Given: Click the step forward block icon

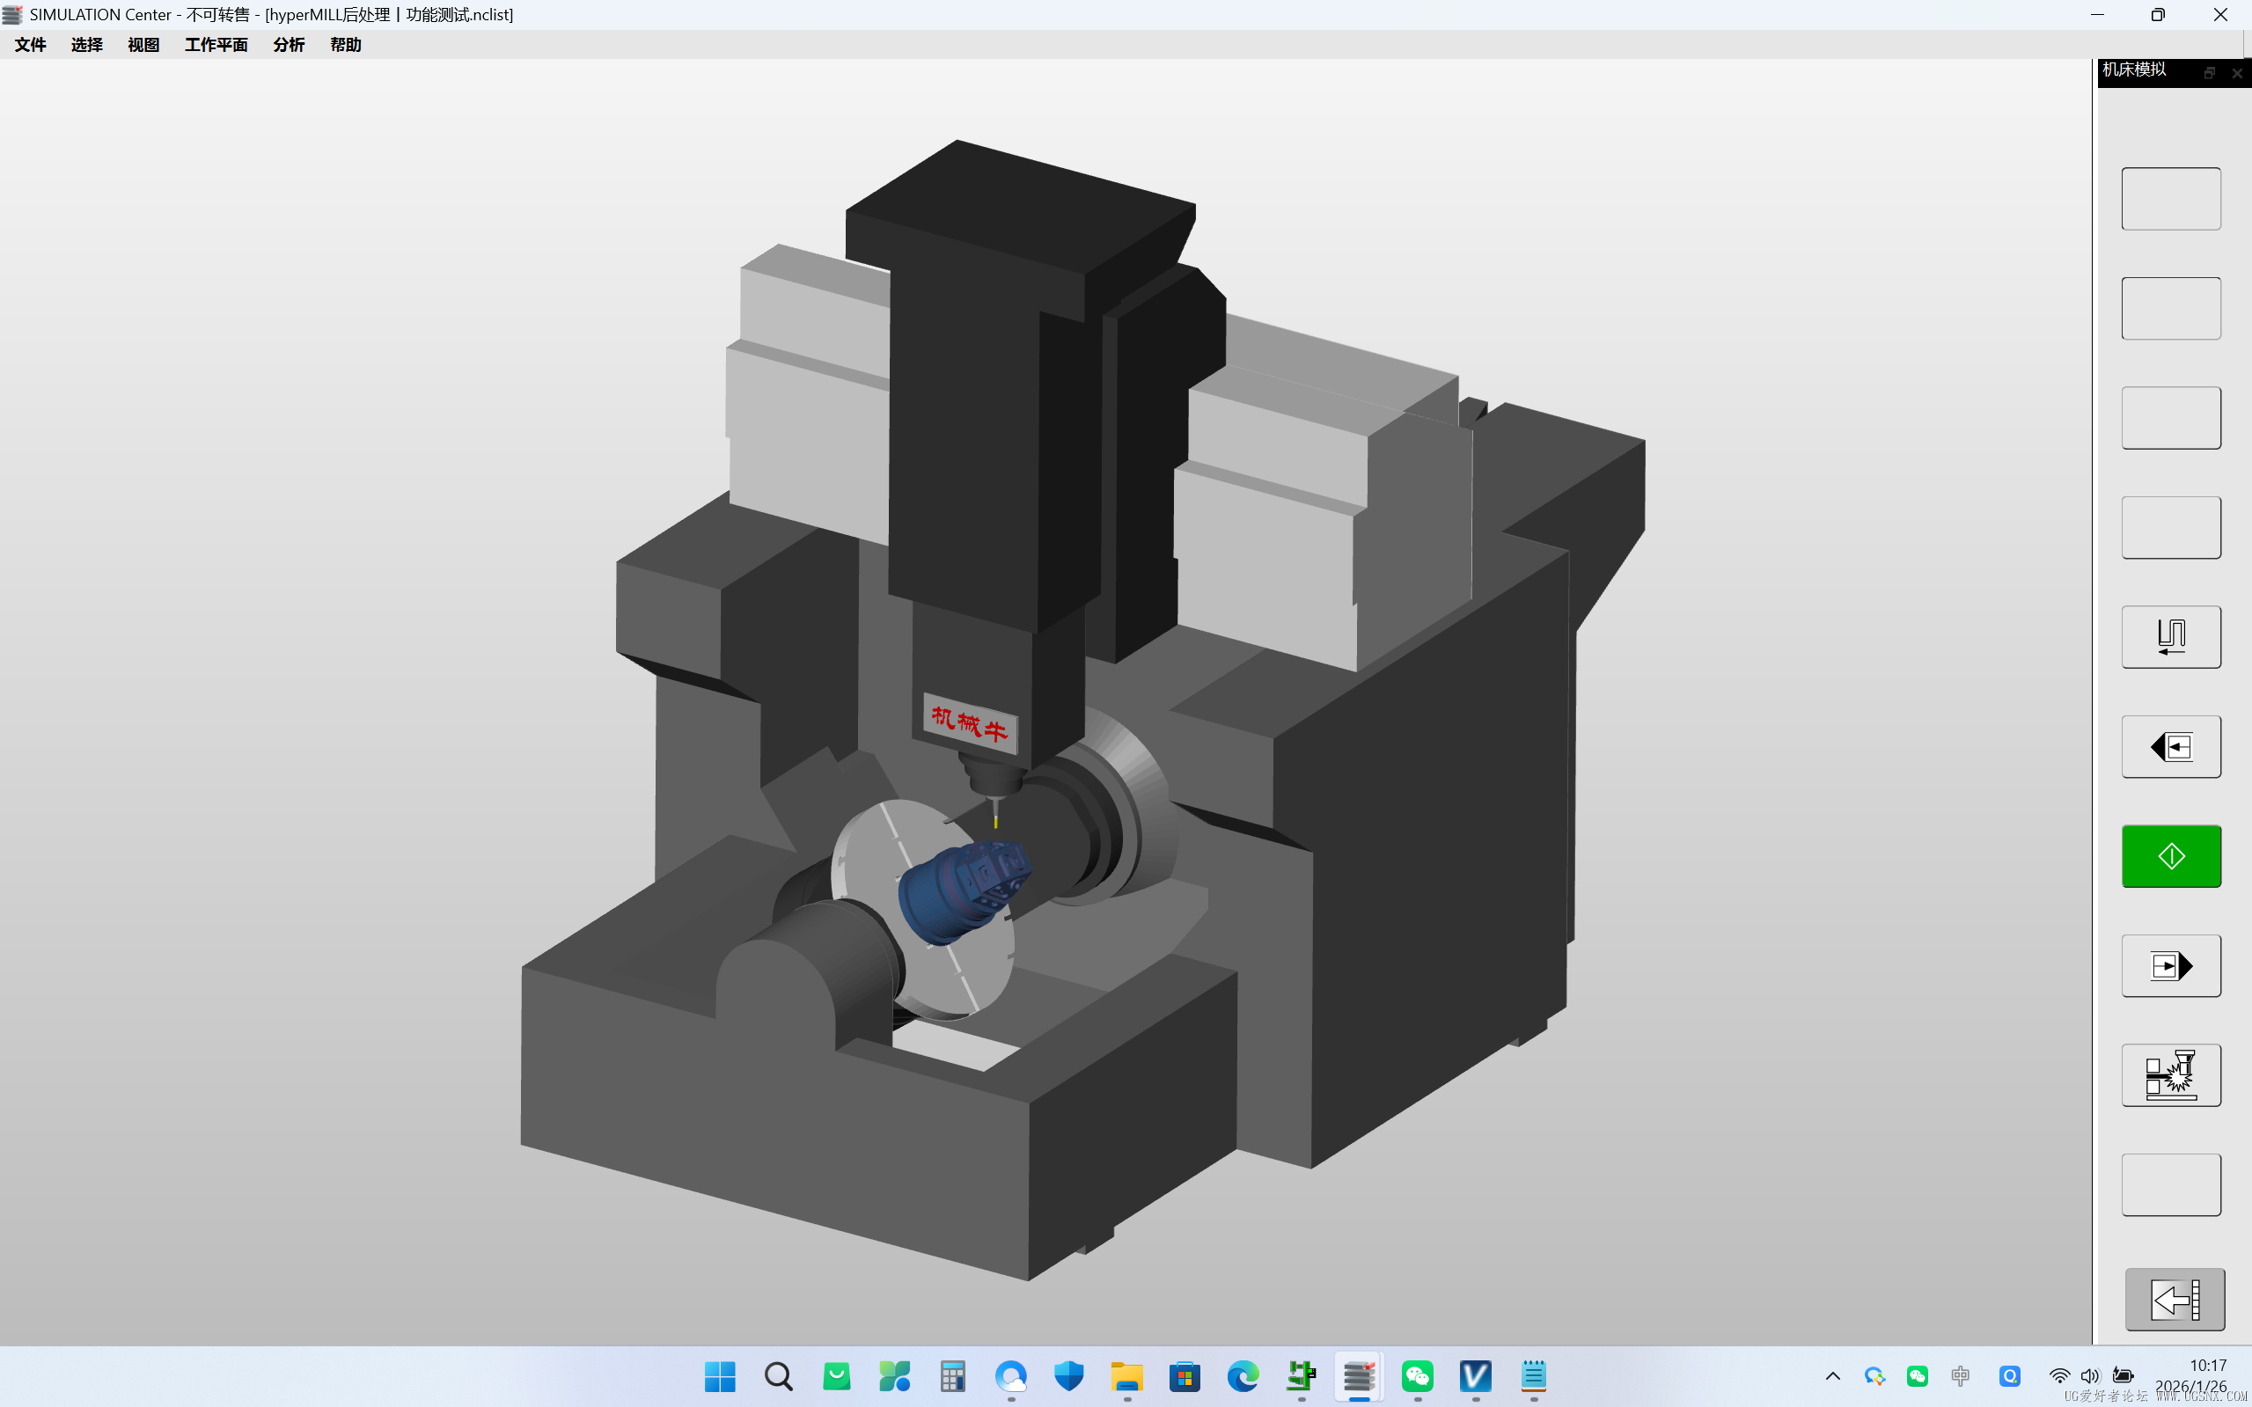Looking at the screenshot, I should tap(2170, 966).
